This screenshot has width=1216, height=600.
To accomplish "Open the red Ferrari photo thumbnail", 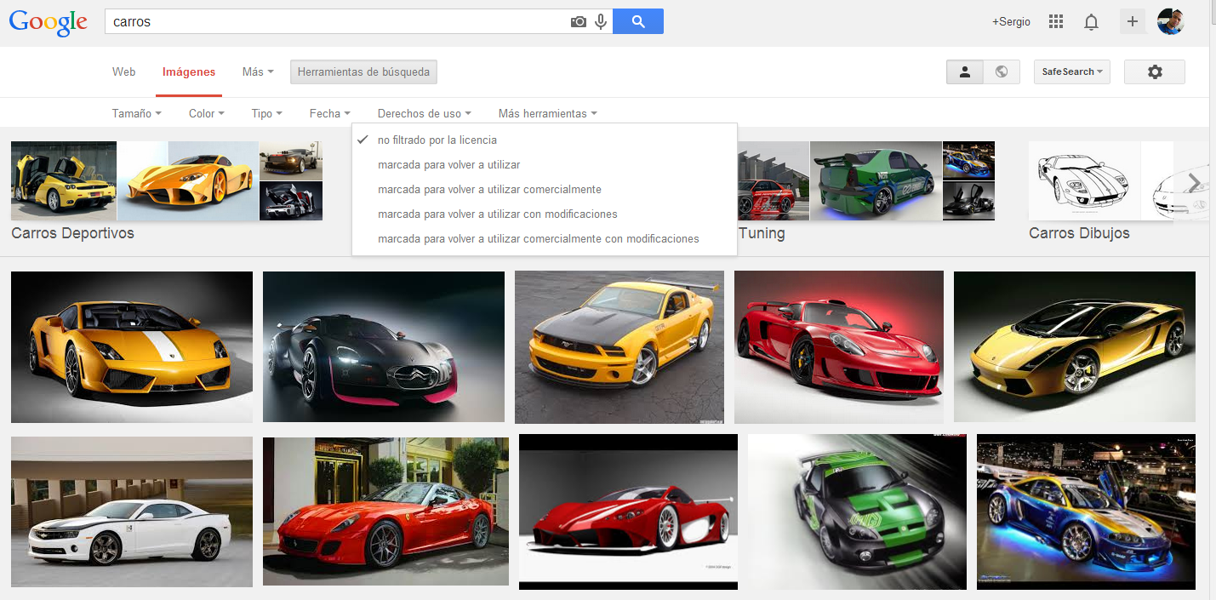I will click(385, 511).
